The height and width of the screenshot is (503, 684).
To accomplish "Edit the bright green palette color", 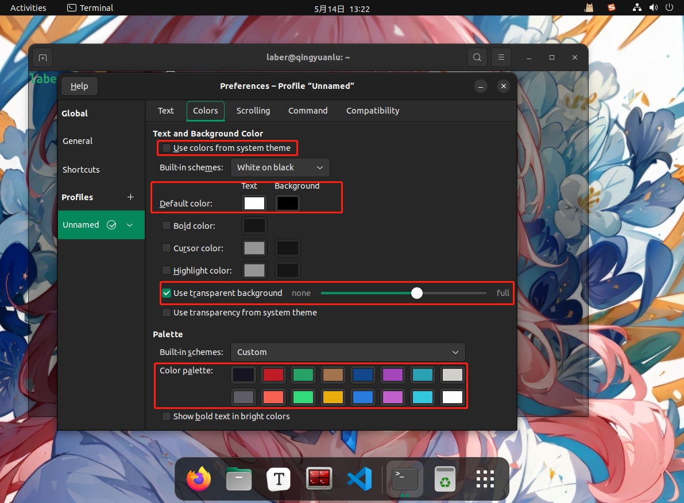I will tap(303, 397).
